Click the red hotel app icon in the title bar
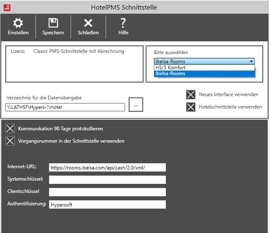270x233 pixels. [x=7, y=7]
